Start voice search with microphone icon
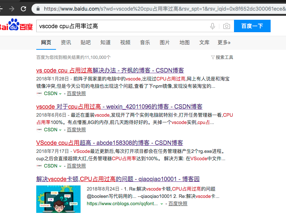This screenshot has height=218, width=286. pyautogui.click(x=212, y=26)
